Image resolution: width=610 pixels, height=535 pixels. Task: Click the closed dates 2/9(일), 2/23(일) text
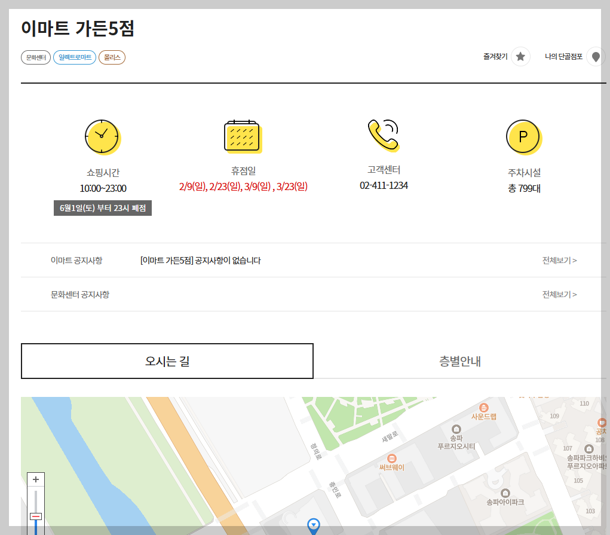coord(243,187)
